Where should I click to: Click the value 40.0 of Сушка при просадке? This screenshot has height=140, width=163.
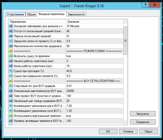click(69, 71)
